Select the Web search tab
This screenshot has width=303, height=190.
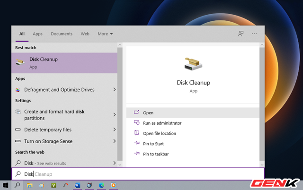85,34
